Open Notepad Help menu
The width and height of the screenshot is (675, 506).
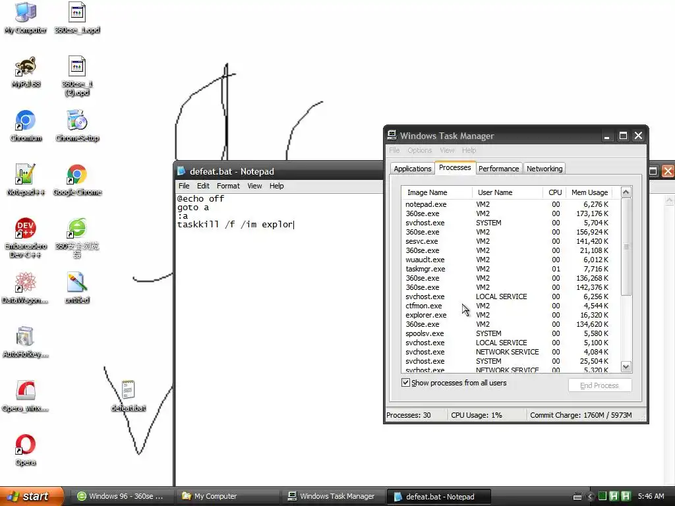pyautogui.click(x=276, y=186)
